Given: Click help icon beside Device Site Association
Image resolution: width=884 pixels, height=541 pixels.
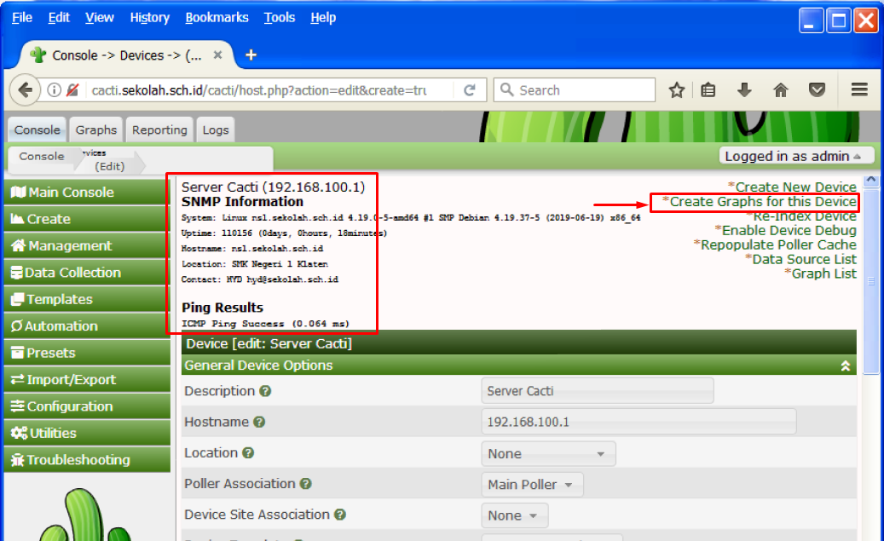Looking at the screenshot, I should pyautogui.click(x=340, y=515).
